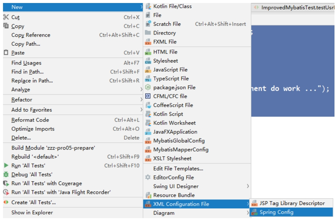Click the Debug 'All Tests' bug icon
The image size is (336, 223).
[6, 175]
